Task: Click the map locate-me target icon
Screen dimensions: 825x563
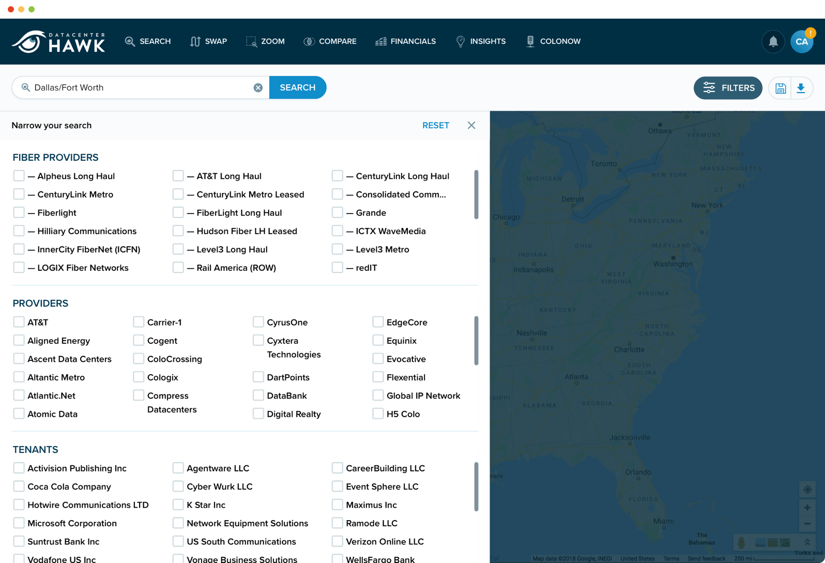Action: 807,489
